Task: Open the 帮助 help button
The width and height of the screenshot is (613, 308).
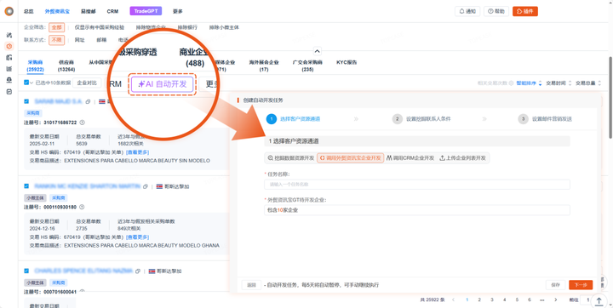Action: [x=496, y=11]
